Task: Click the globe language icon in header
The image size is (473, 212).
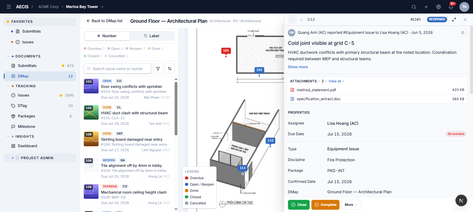Action: click(439, 7)
